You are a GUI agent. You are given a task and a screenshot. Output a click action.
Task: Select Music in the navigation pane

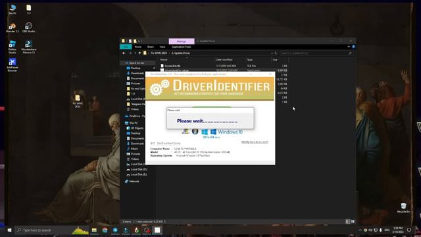(x=132, y=149)
